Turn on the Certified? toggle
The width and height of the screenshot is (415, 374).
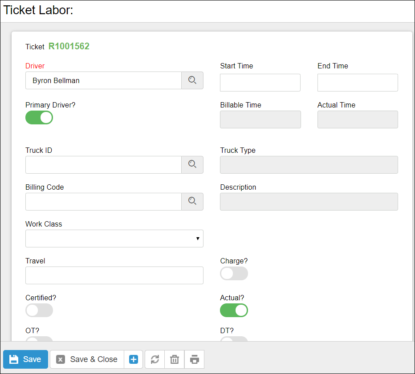39,310
